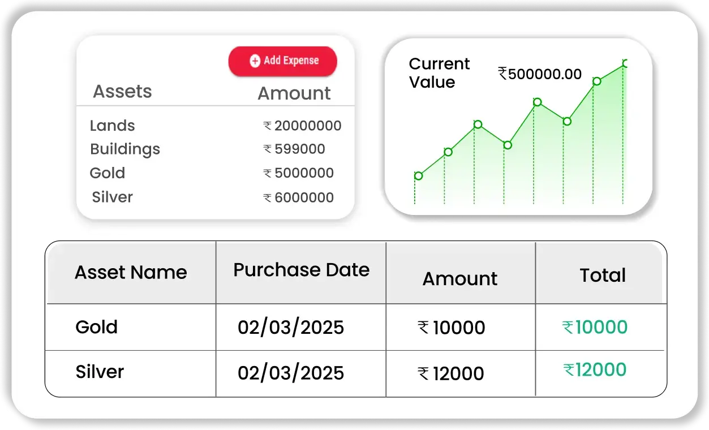The width and height of the screenshot is (709, 430).
Task: Click the plus icon in Add Expense
Action: [x=255, y=61]
